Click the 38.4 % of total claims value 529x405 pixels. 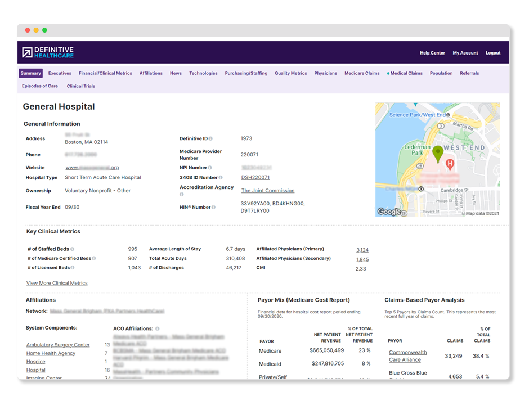[x=481, y=356]
